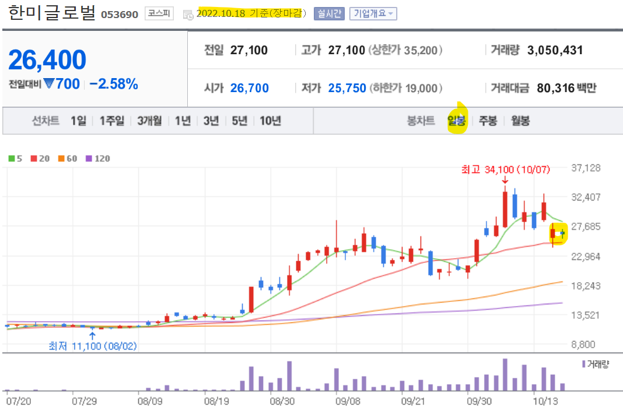The width and height of the screenshot is (623, 415).
Task: Click the 8,800 price axis label
Action: pos(583,344)
